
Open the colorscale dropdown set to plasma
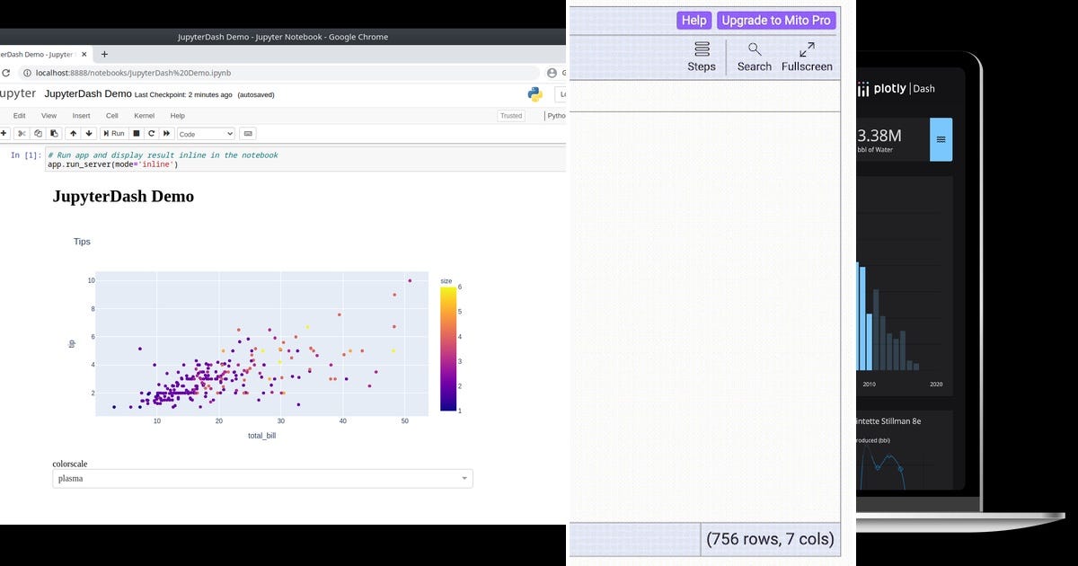(261, 478)
